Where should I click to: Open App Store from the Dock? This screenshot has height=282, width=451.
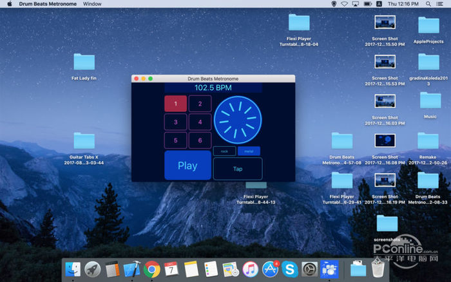(x=270, y=268)
